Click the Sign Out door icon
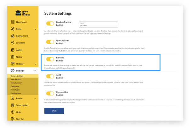 tap(13, 119)
